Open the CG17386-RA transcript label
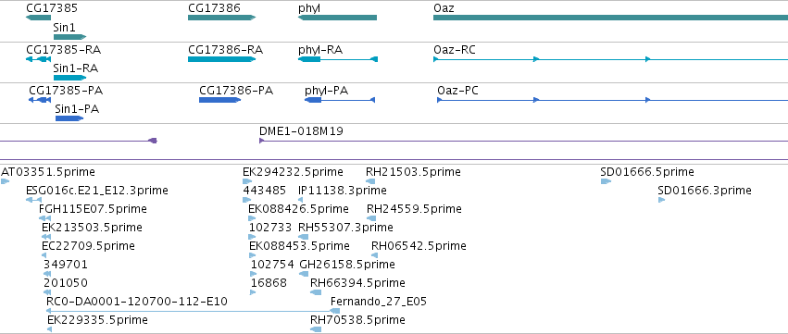 225,50
